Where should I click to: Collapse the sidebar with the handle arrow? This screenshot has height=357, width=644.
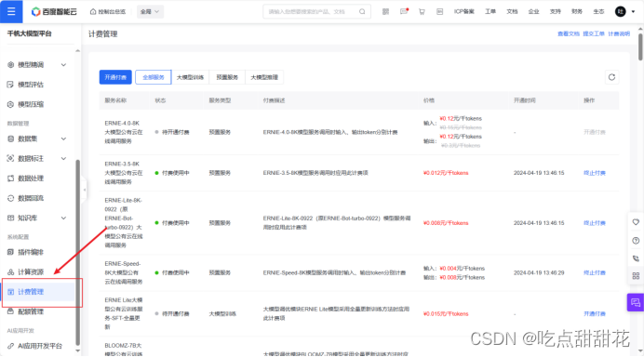point(85,190)
